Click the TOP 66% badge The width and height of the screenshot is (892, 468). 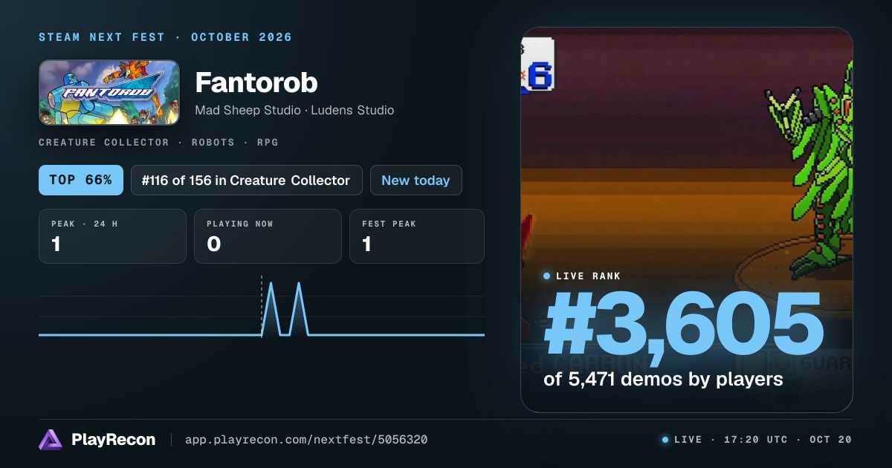coord(81,180)
